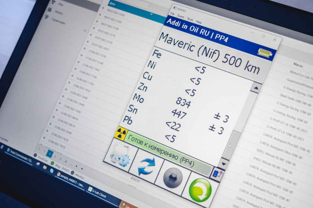The height and width of the screenshot is (208, 313).
Task: Select the LUKOIL Avangard Ultra 10W-40 row
Action: (281, 150)
